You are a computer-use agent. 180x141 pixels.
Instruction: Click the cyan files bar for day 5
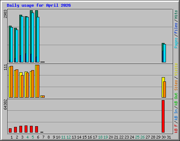33,37
